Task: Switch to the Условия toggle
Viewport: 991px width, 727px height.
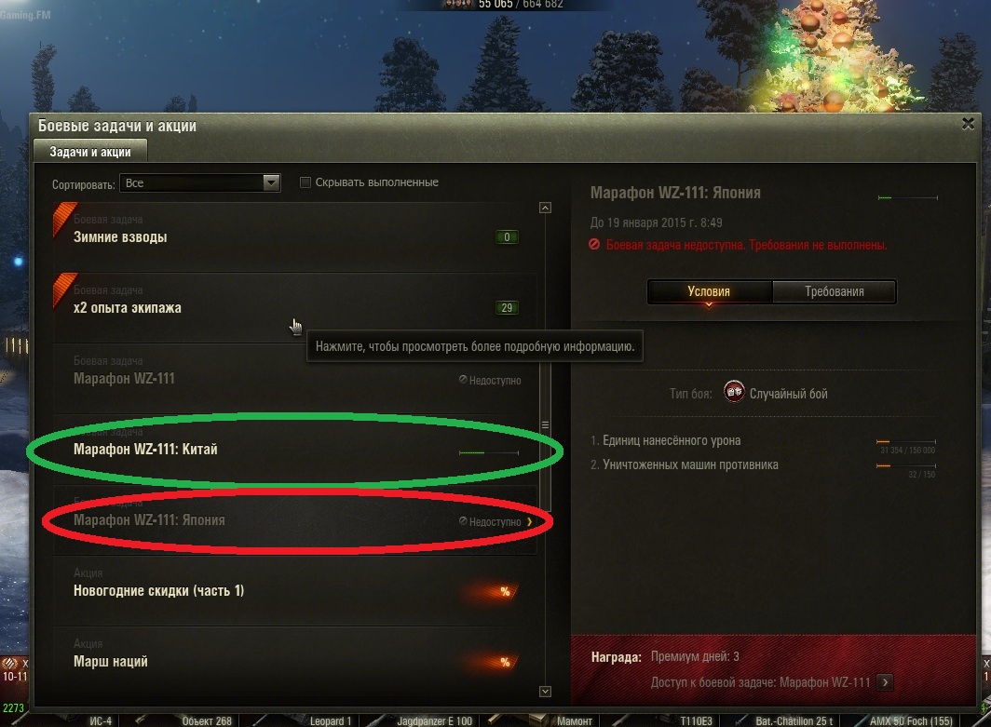Action: click(x=709, y=291)
